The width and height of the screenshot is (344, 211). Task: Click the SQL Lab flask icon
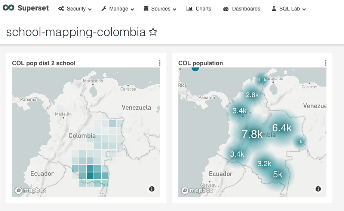click(x=274, y=9)
